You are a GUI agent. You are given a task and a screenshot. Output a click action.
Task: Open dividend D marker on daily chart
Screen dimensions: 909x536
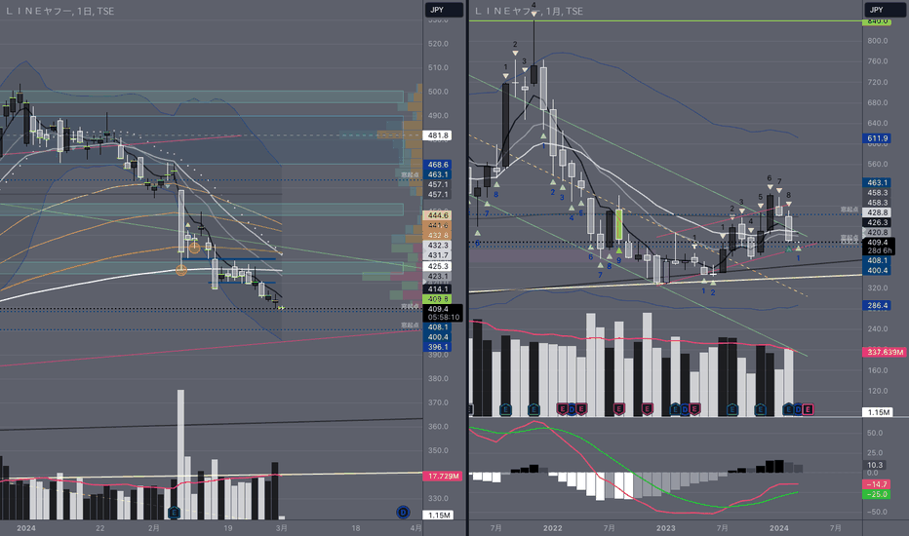403,513
